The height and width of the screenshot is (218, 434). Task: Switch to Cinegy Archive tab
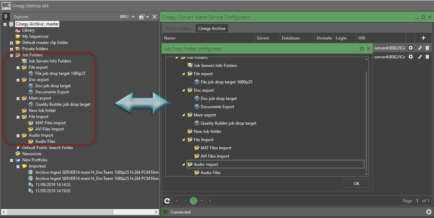pos(212,28)
